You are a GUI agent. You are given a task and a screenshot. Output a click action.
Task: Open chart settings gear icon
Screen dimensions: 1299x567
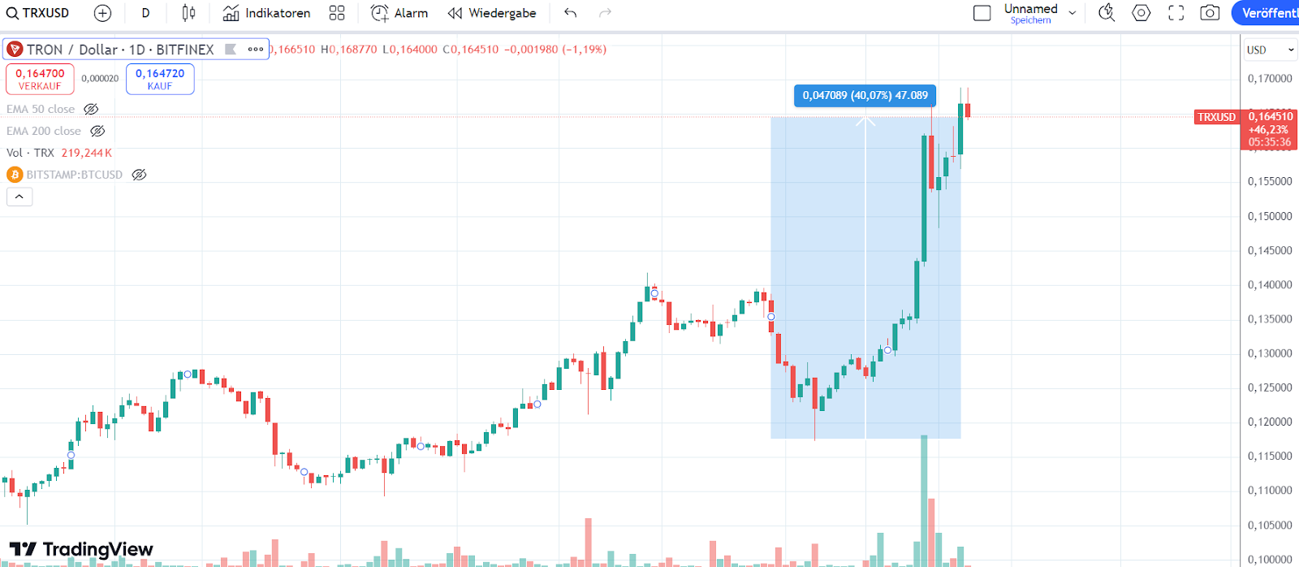(x=1141, y=13)
